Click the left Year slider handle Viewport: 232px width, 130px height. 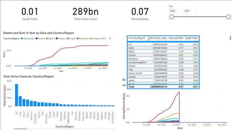(x=171, y=17)
